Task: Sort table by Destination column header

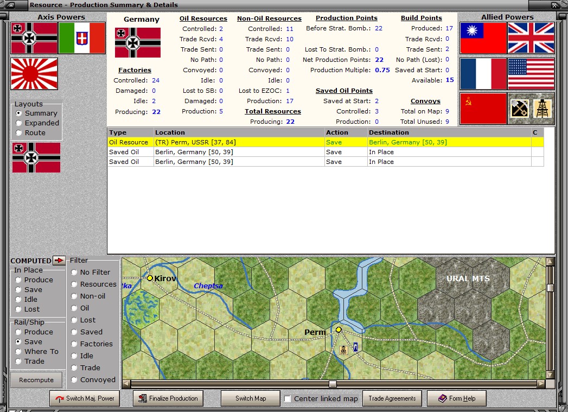Action: (449, 132)
